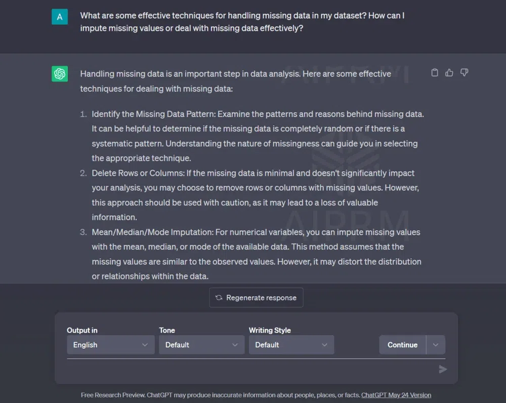Open the Output in language dropdown
506x403 pixels.
(x=110, y=345)
